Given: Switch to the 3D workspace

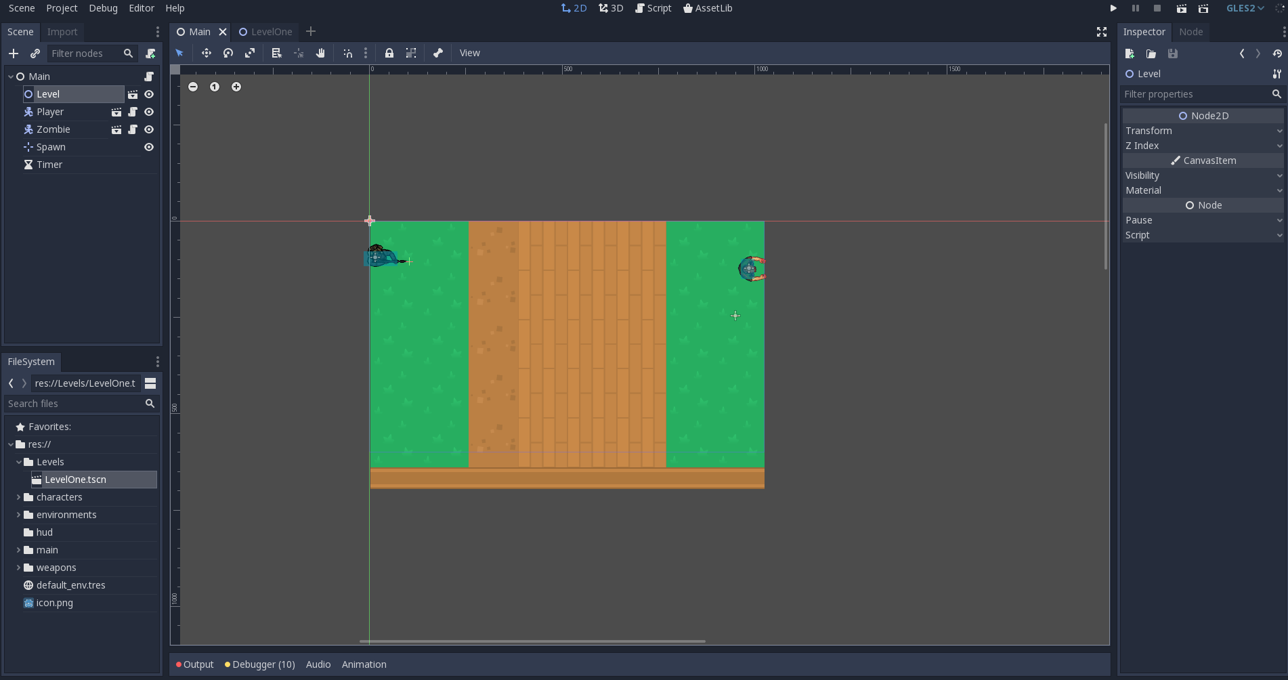Looking at the screenshot, I should (x=611, y=8).
